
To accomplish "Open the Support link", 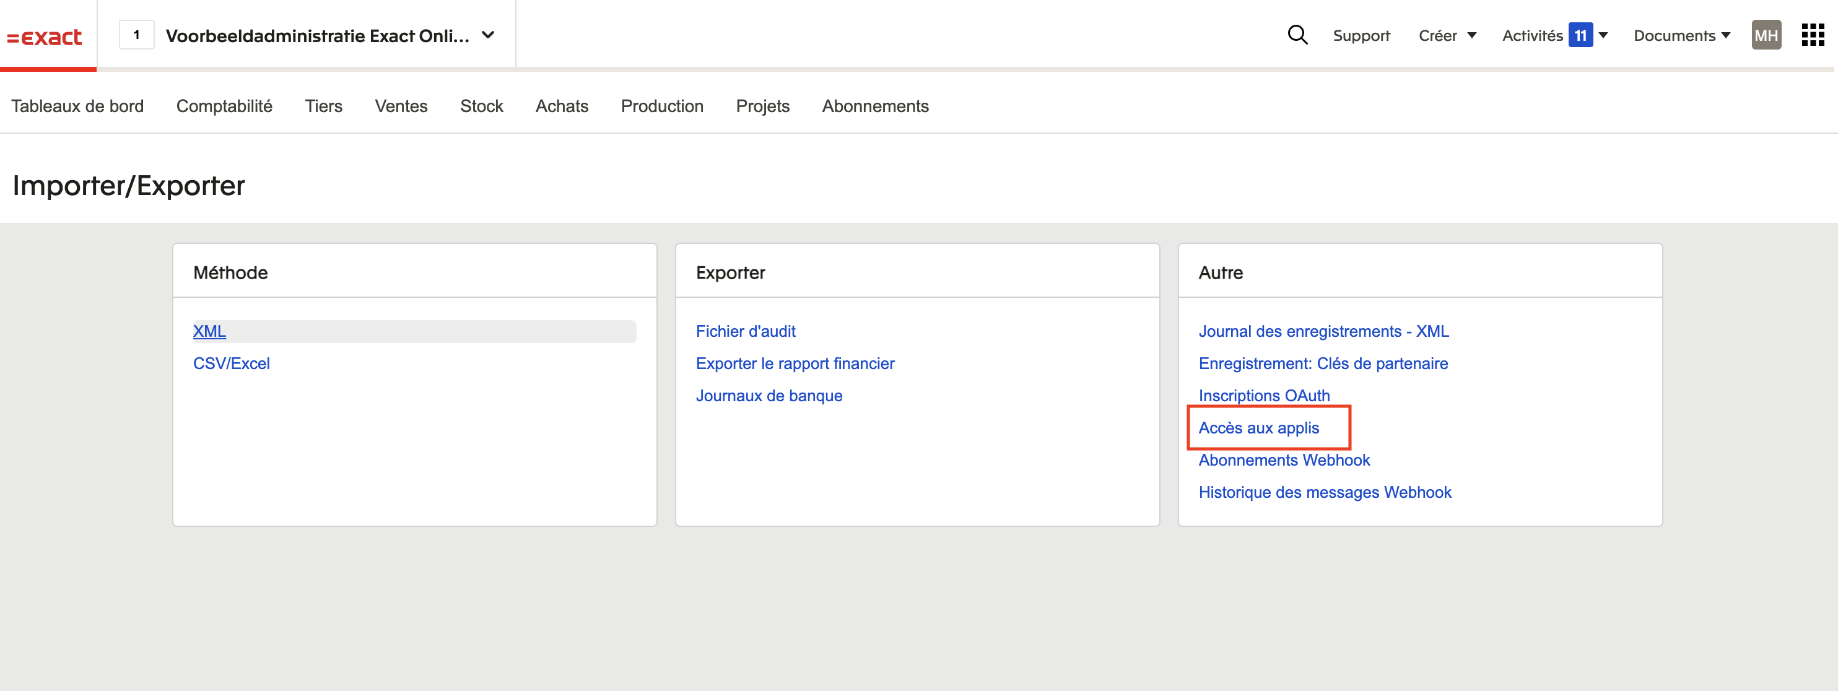I will (x=1361, y=36).
